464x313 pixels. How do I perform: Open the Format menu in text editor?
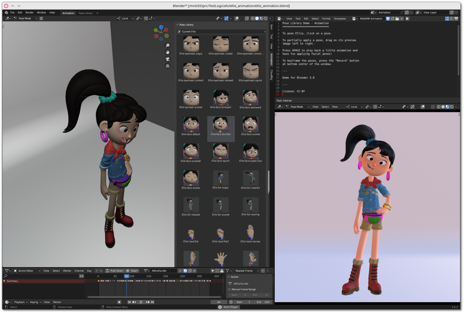coord(326,18)
